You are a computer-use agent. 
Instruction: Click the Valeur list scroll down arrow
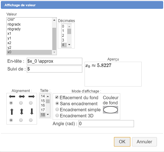(54, 52)
